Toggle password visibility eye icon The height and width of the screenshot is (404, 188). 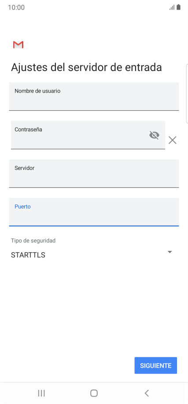point(154,135)
